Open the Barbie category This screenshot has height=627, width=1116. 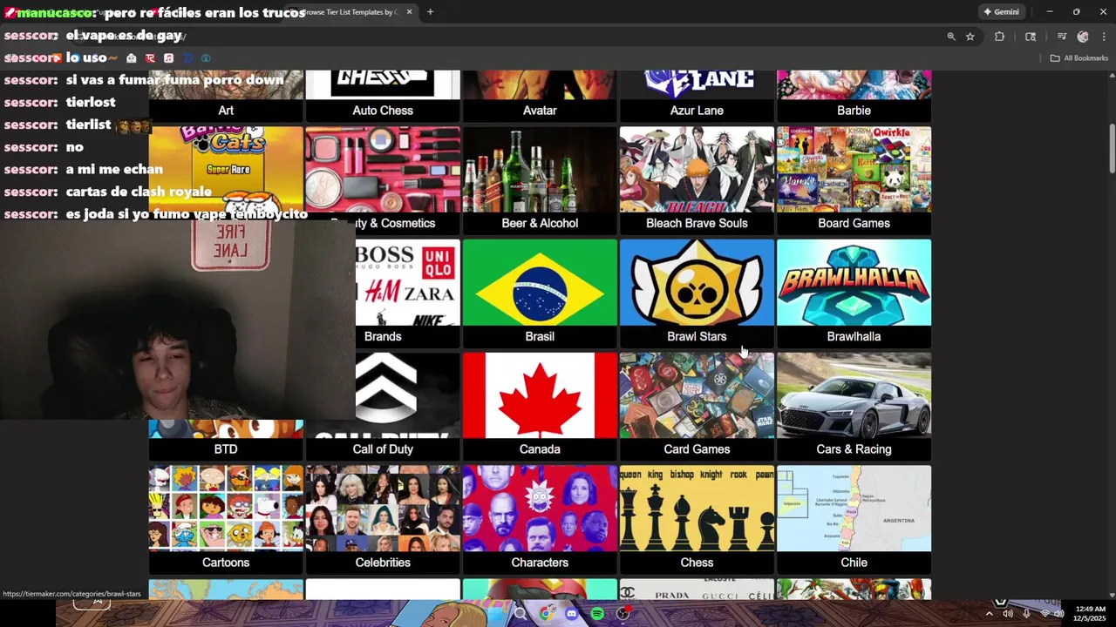coord(854,96)
